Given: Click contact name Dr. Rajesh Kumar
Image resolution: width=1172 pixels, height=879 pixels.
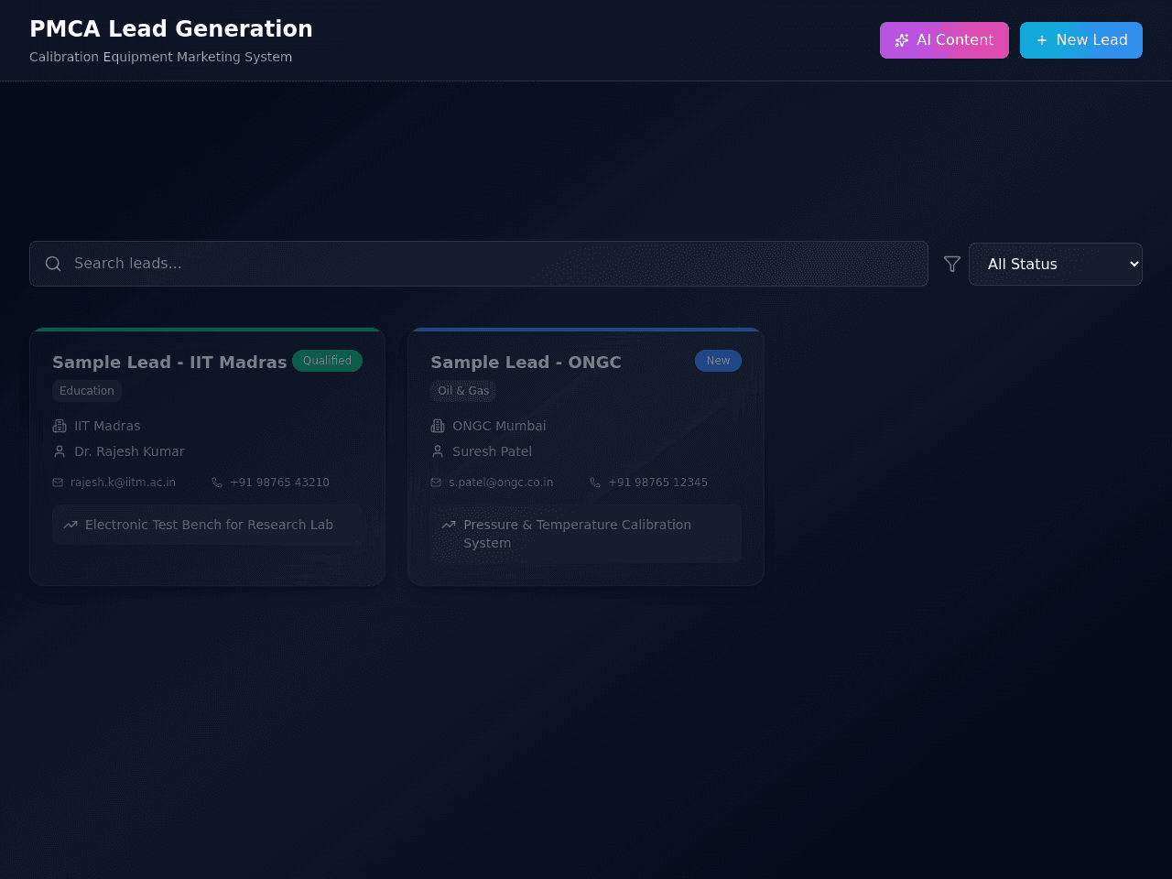Looking at the screenshot, I should (x=129, y=451).
